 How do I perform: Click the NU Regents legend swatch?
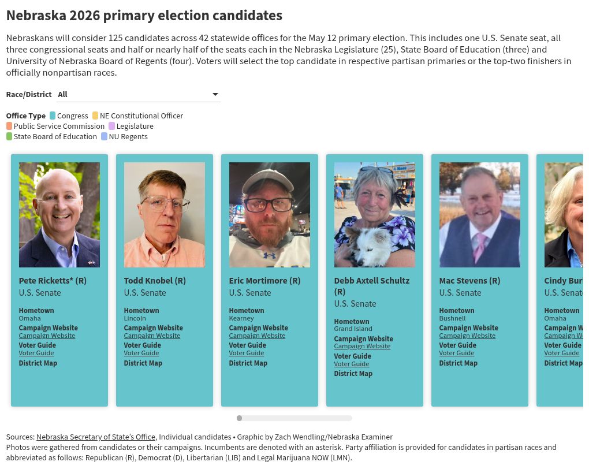coord(105,137)
